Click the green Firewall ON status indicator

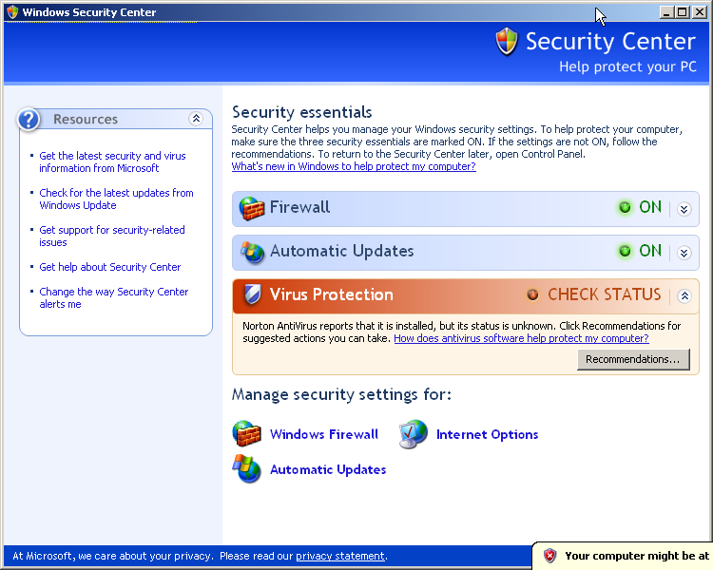625,208
